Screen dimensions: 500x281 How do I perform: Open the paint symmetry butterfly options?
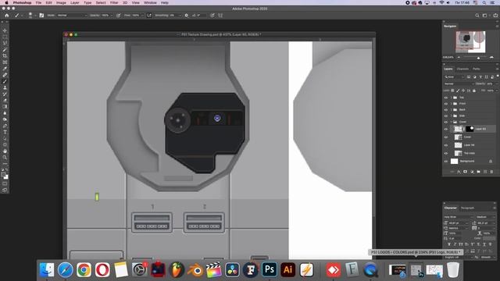pyautogui.click(x=220, y=16)
